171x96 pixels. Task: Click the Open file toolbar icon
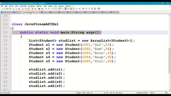coord(5,9)
